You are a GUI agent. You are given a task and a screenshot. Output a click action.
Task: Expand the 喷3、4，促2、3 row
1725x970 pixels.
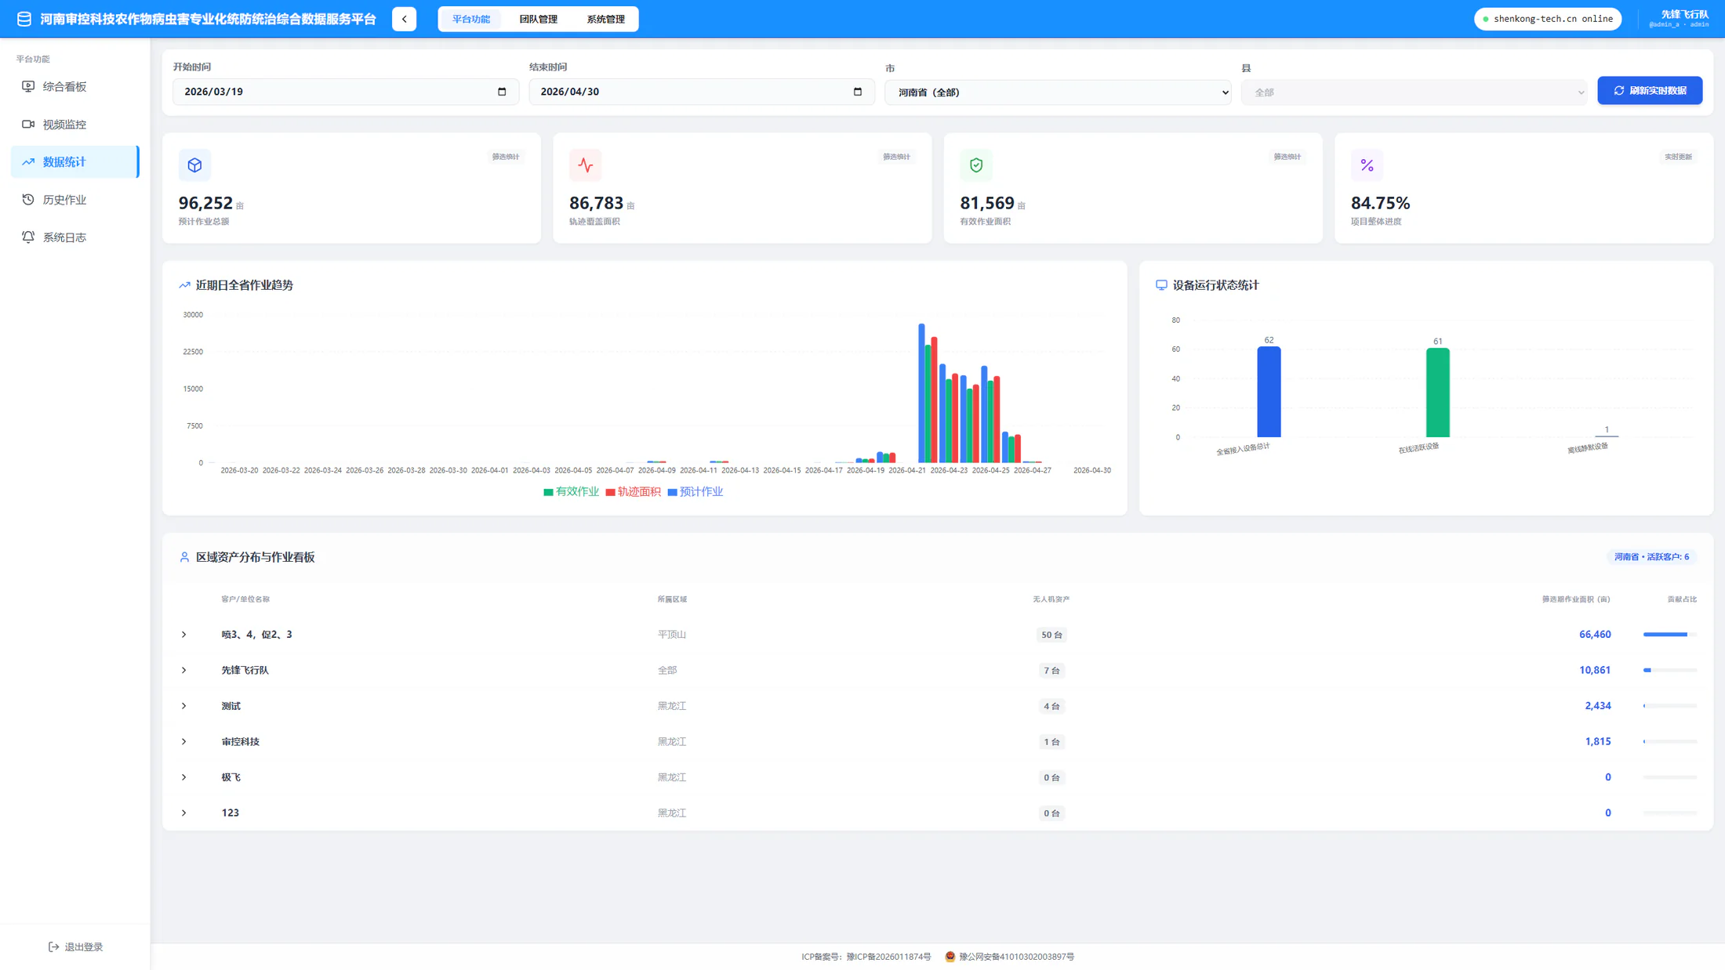[184, 635]
